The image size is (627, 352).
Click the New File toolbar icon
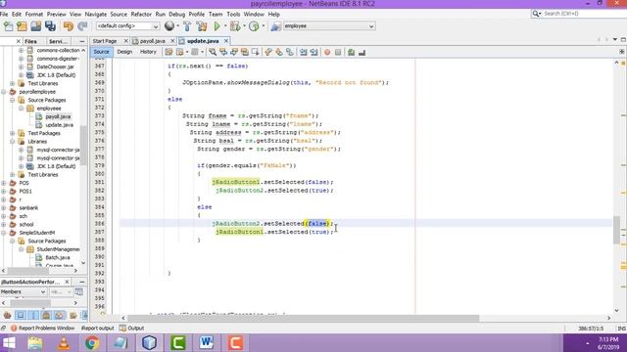[x=8, y=26]
